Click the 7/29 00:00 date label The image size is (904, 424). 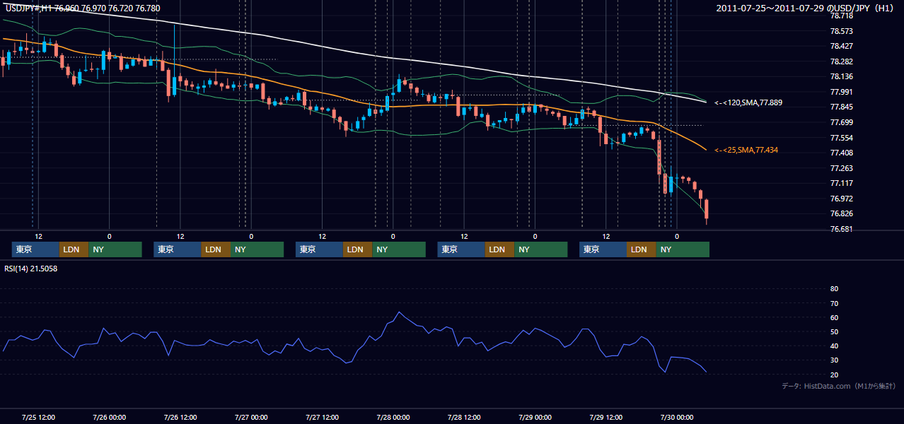tap(535, 417)
